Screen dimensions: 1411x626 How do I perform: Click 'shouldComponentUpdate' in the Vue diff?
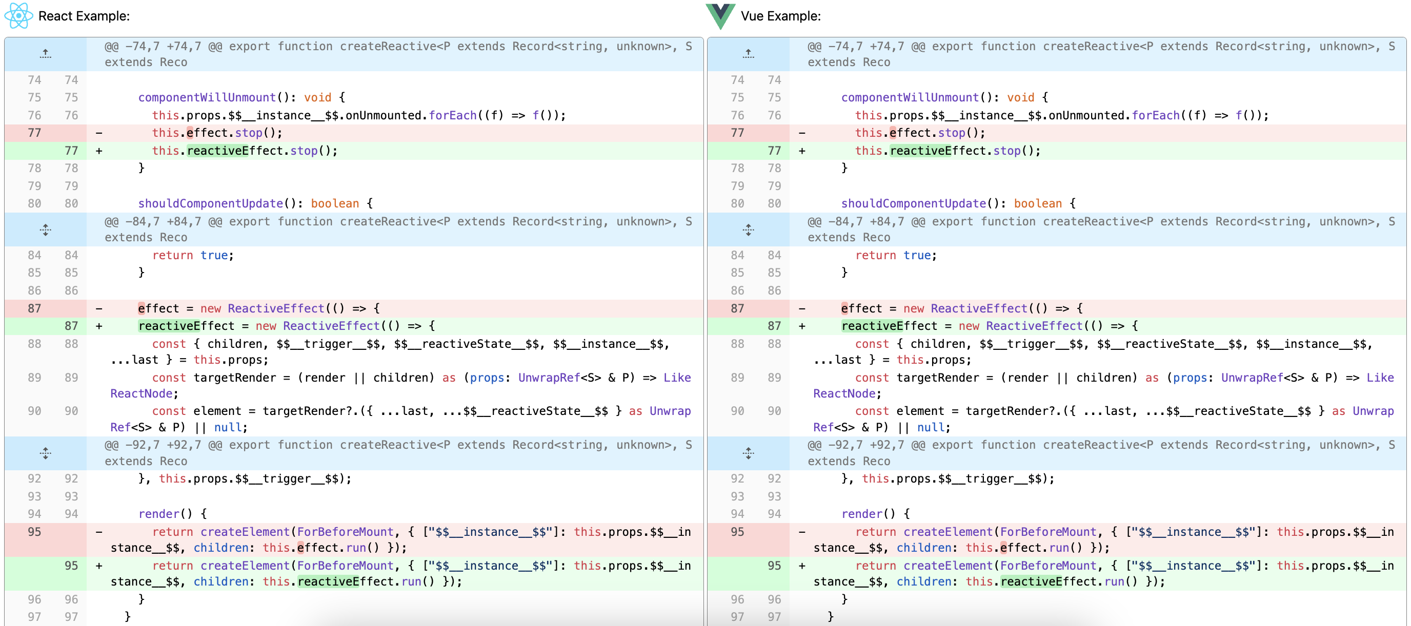913,203
